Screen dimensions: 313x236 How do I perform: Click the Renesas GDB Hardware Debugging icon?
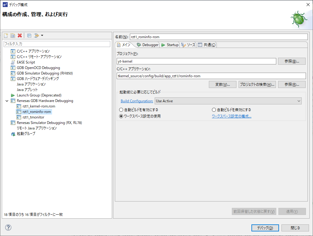click(13, 101)
